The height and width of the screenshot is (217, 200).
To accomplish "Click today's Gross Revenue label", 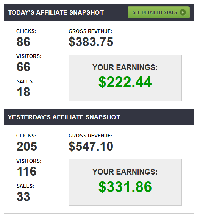I will point(90,31).
